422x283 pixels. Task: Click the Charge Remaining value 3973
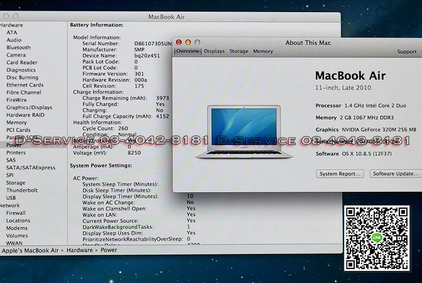pyautogui.click(x=162, y=98)
